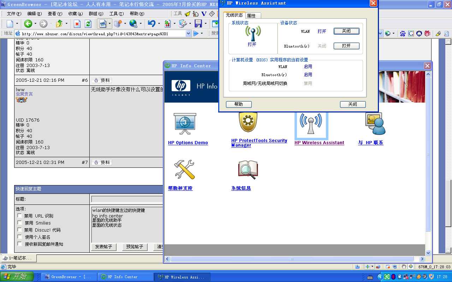The width and height of the screenshot is (452, 282).
Task: Click 资料 button for post #6
Action: 102,80
